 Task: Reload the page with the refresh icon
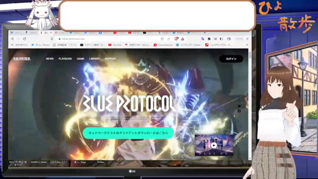[x=25, y=39]
